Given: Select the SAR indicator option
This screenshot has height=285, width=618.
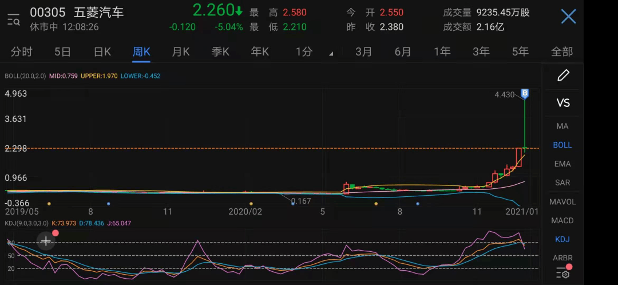Looking at the screenshot, I should [x=562, y=183].
